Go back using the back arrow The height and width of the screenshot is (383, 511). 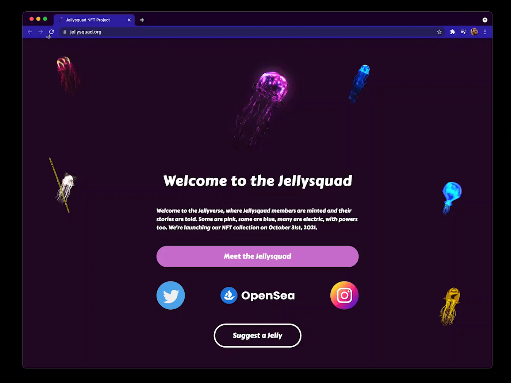click(x=30, y=32)
